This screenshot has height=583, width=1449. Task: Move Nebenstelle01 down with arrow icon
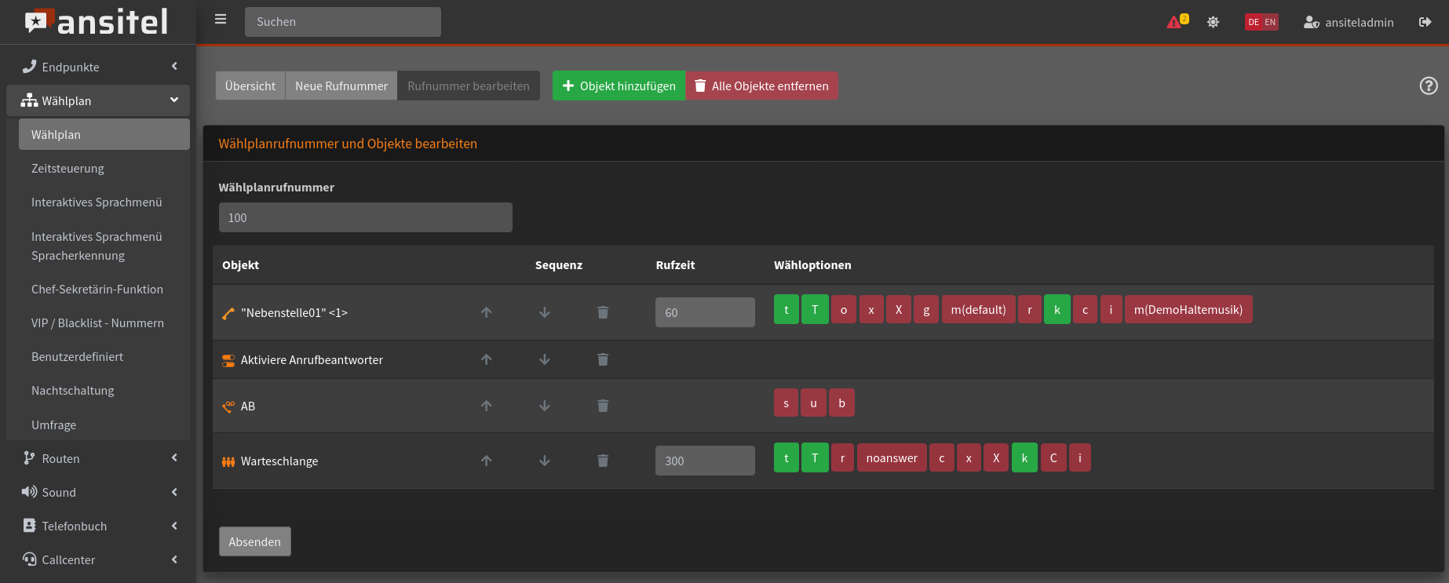pyautogui.click(x=545, y=312)
